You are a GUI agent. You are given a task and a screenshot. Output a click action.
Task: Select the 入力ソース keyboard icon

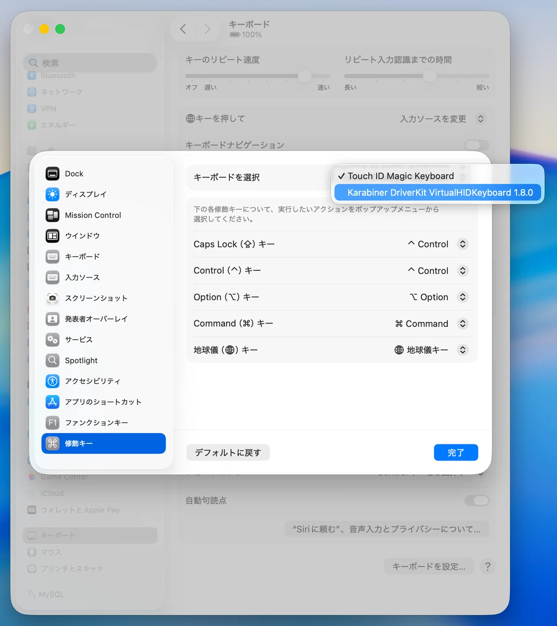(52, 277)
